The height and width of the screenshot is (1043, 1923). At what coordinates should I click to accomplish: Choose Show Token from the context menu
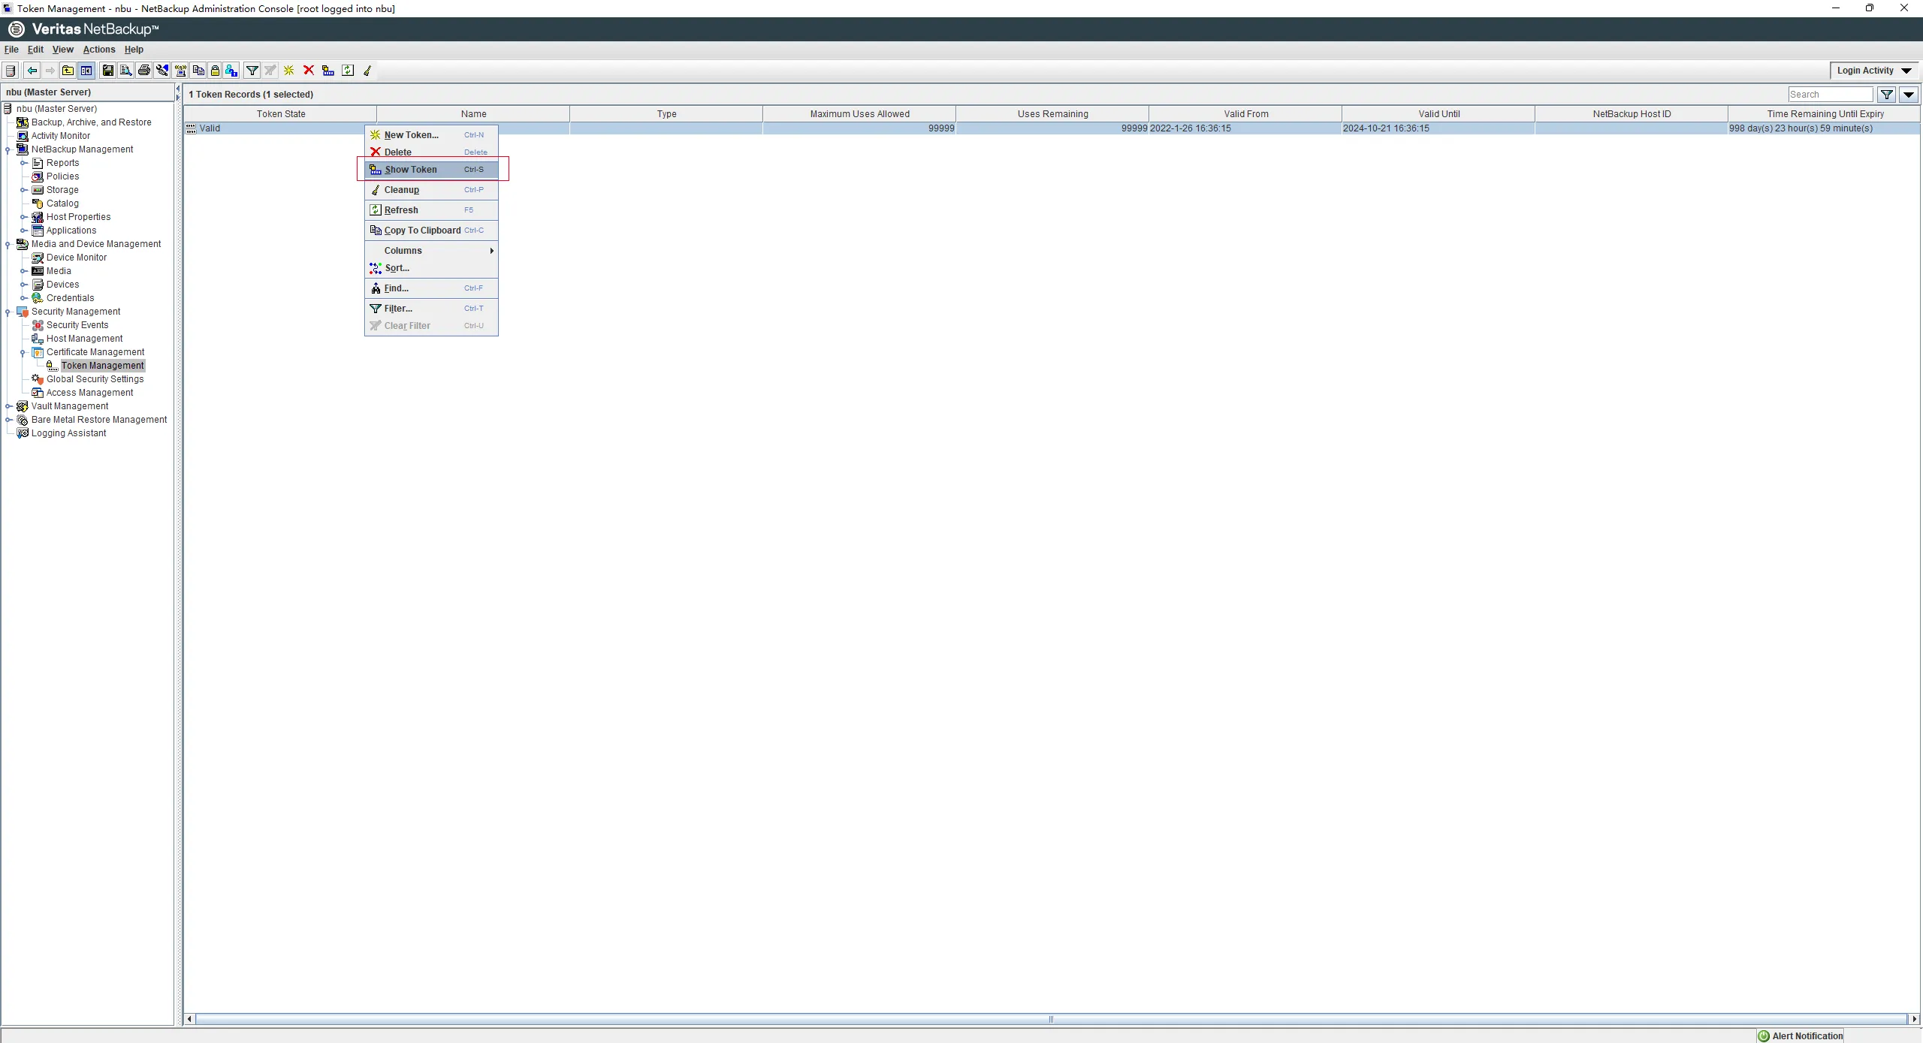412,169
